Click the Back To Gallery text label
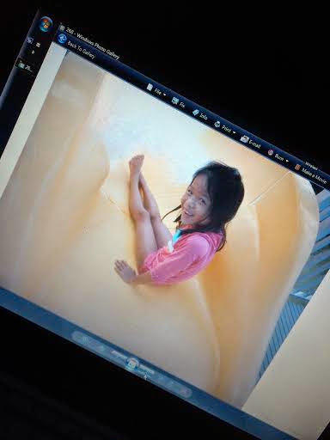Viewport: 330px width, 440px height. [81, 50]
